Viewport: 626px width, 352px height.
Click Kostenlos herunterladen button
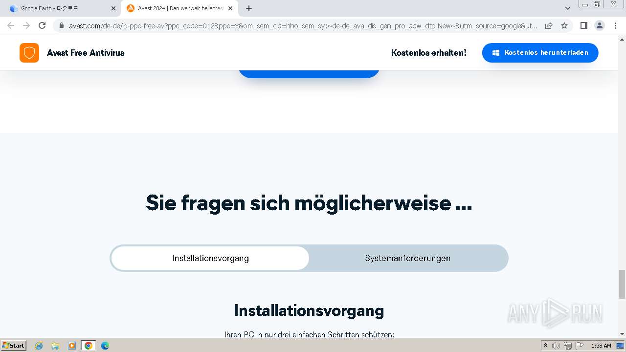pos(540,53)
